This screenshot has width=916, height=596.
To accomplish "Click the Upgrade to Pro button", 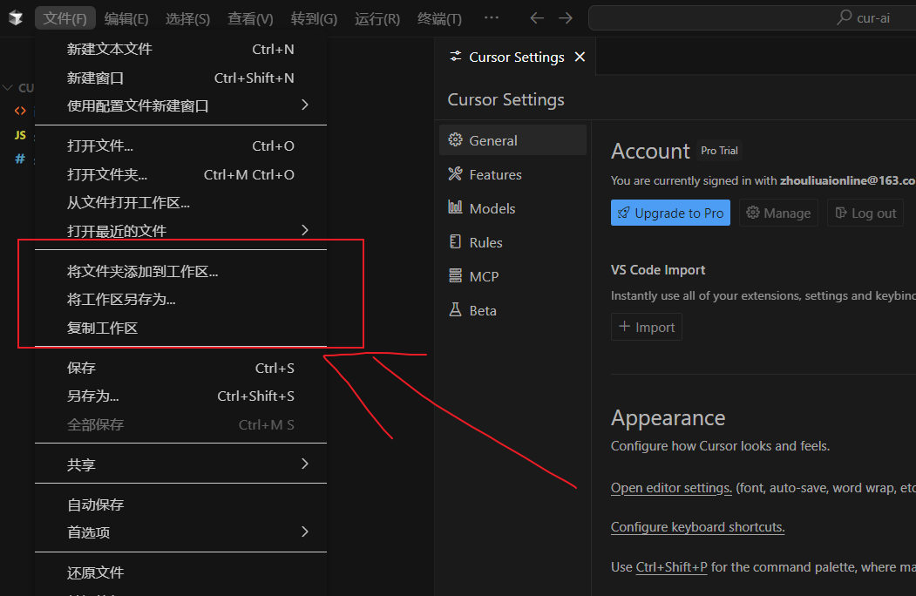I will tap(670, 213).
